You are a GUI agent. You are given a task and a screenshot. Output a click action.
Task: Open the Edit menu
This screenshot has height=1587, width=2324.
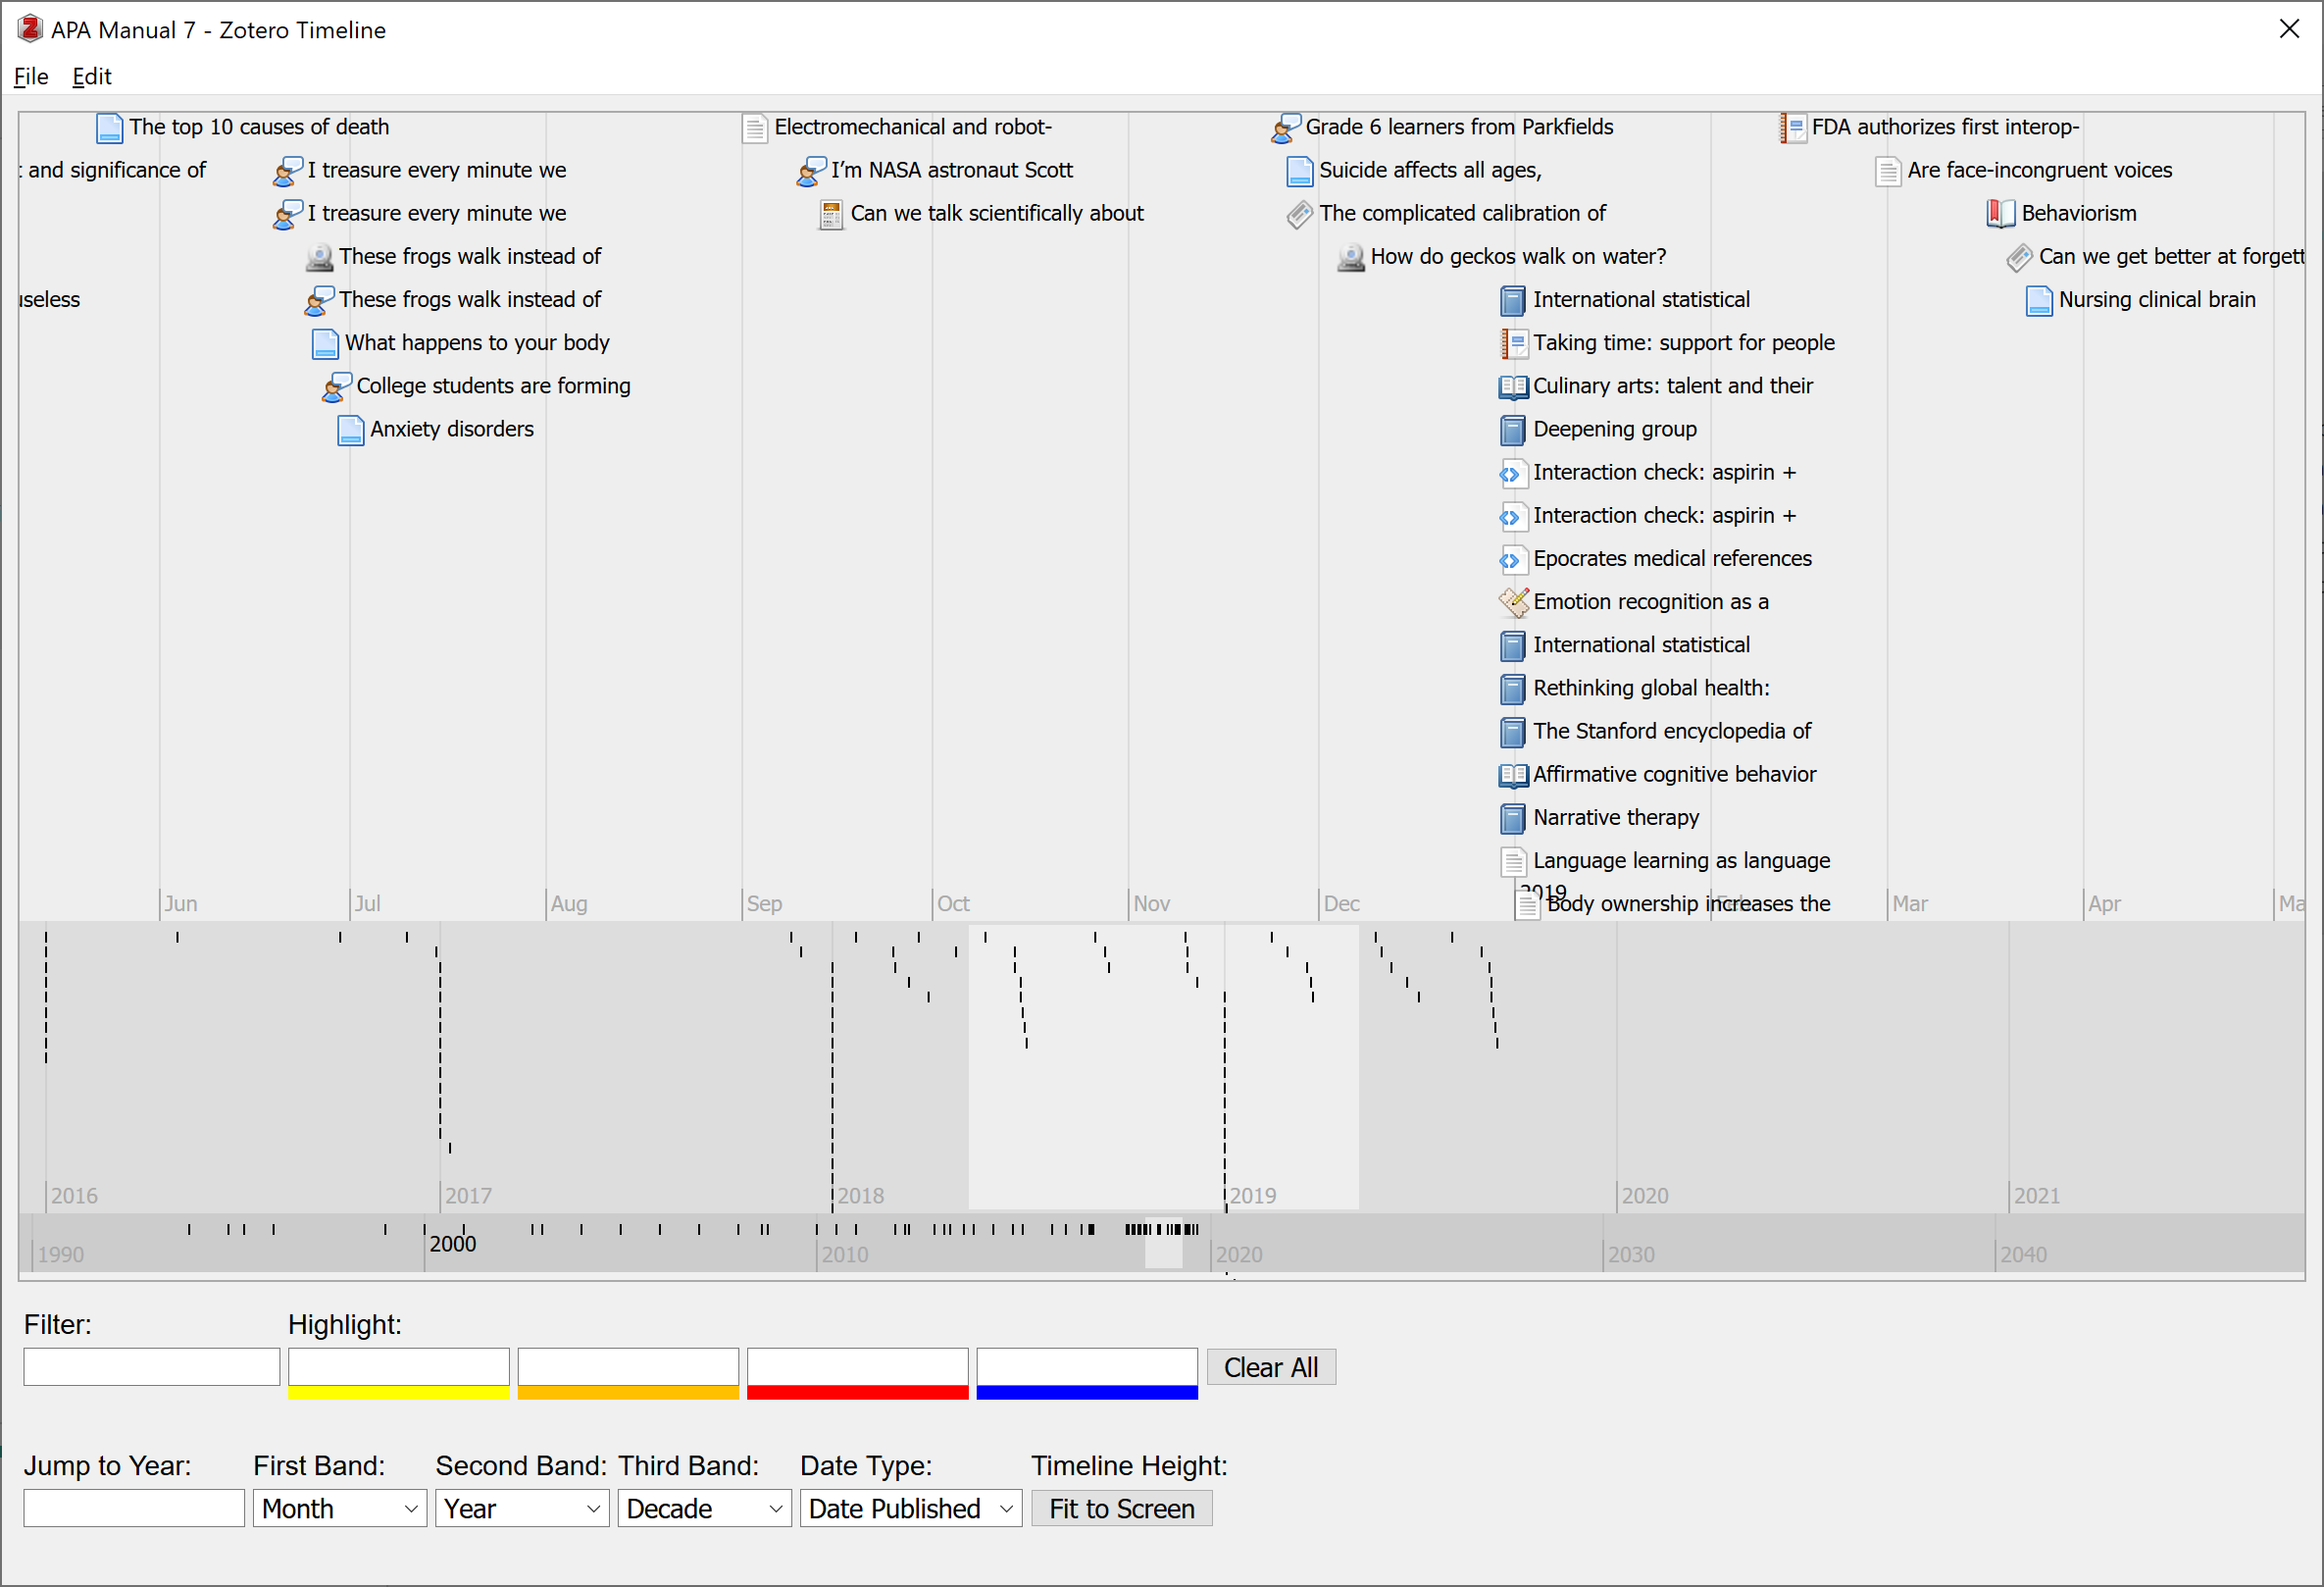tap(91, 77)
